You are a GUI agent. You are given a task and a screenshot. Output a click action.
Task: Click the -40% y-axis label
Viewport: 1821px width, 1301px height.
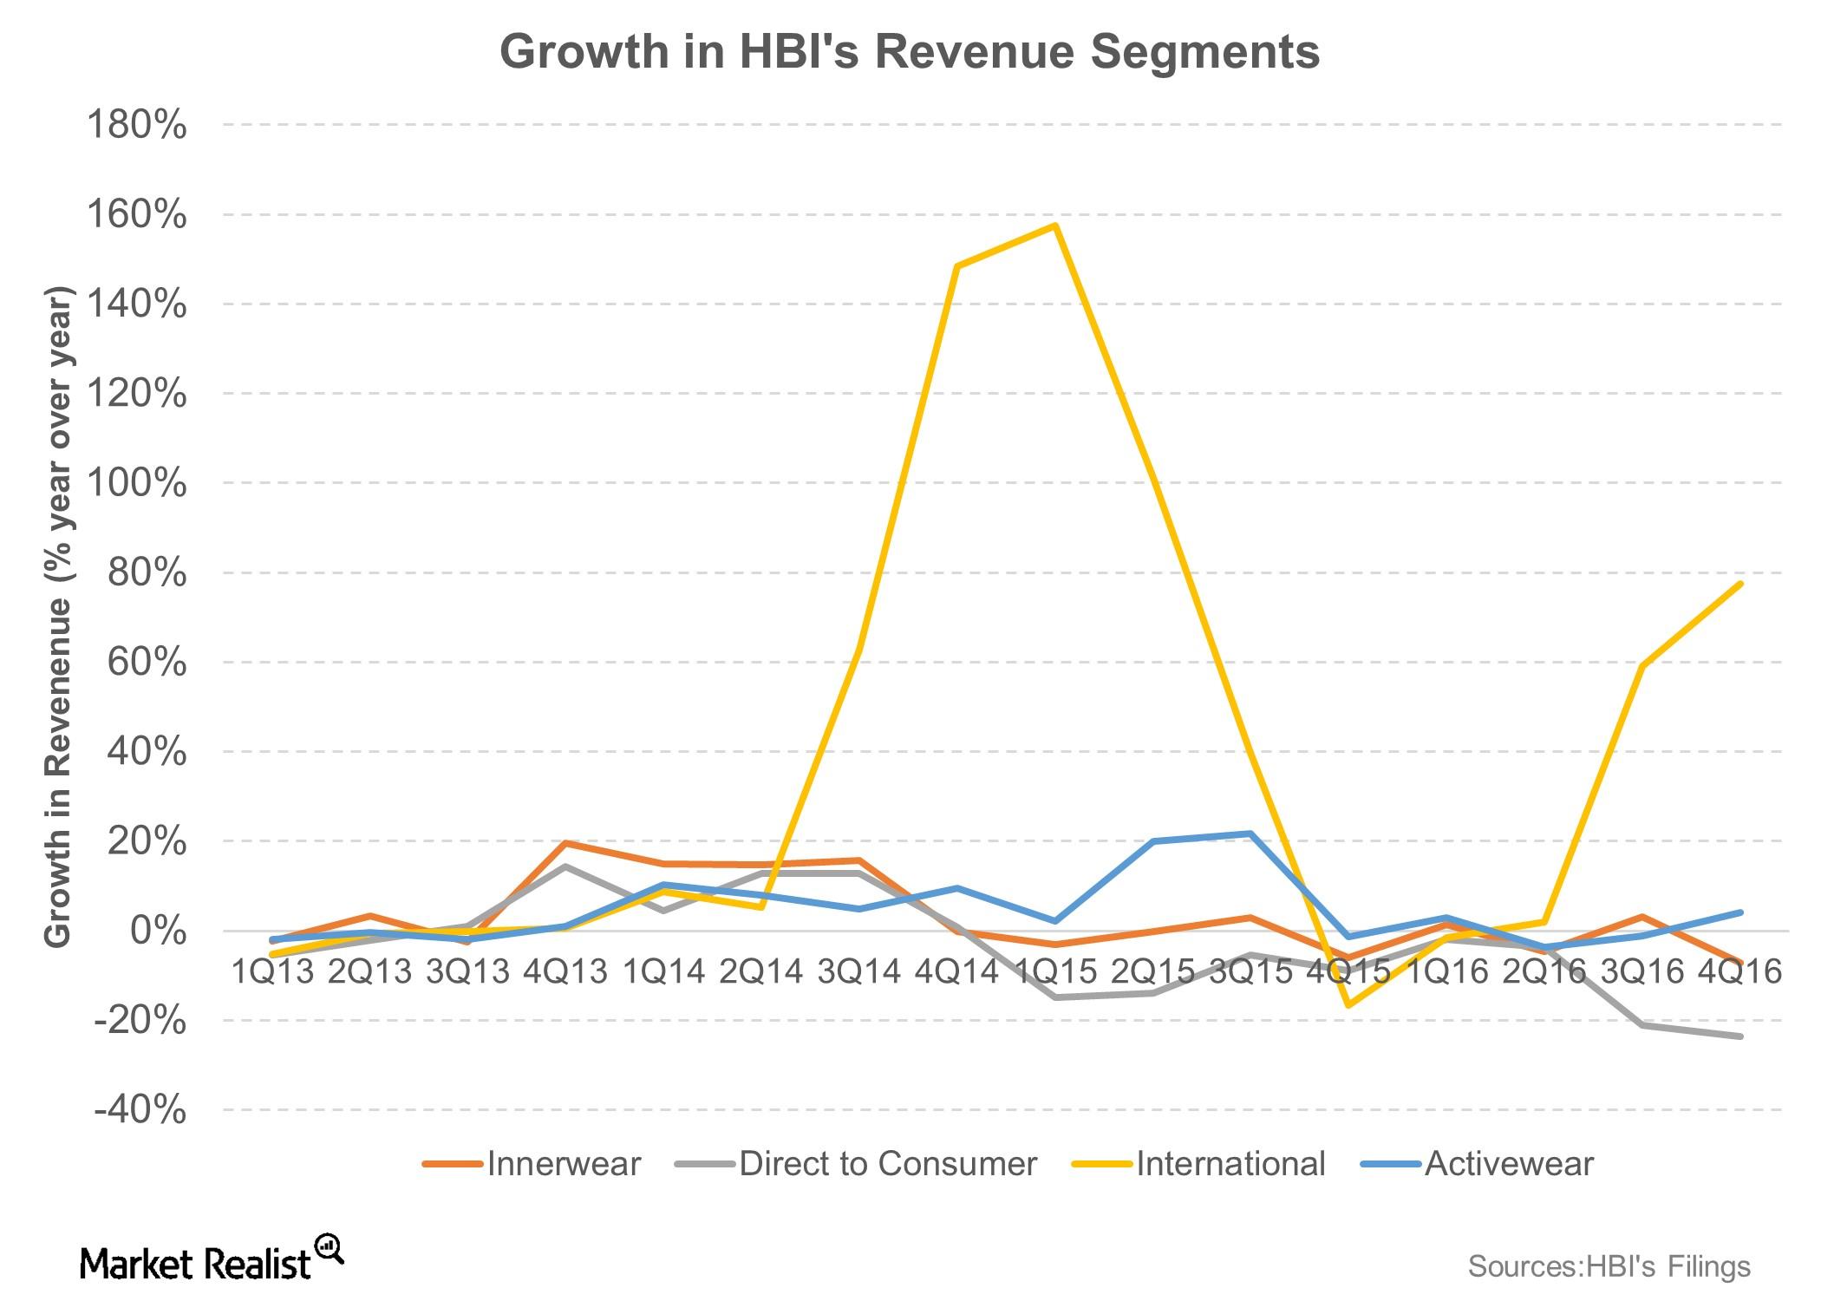[140, 1110]
